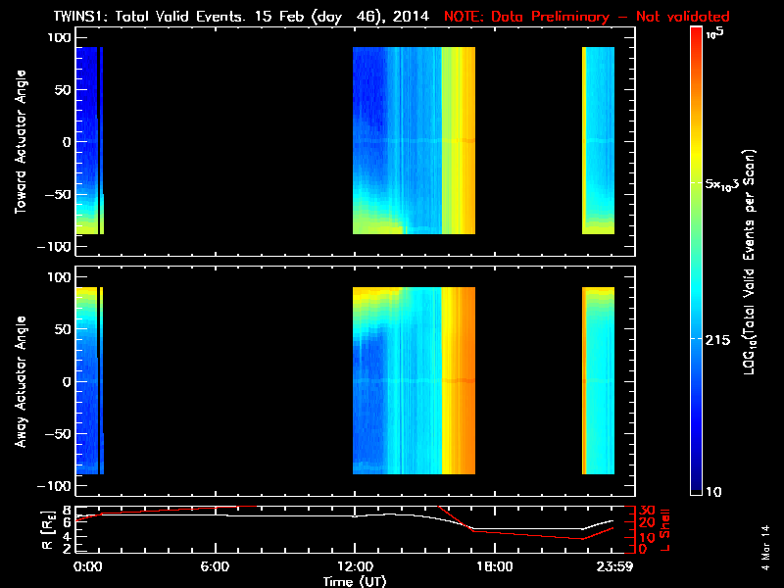Click the '2' tick on R axis
This screenshot has height=588, width=784.
click(x=69, y=549)
